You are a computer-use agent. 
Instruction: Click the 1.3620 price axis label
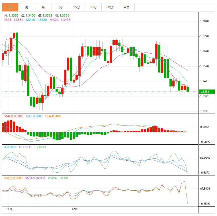[x=204, y=51]
